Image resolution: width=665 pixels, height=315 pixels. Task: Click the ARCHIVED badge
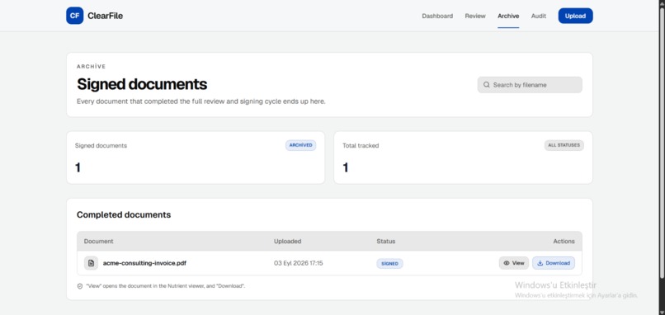pyautogui.click(x=300, y=145)
